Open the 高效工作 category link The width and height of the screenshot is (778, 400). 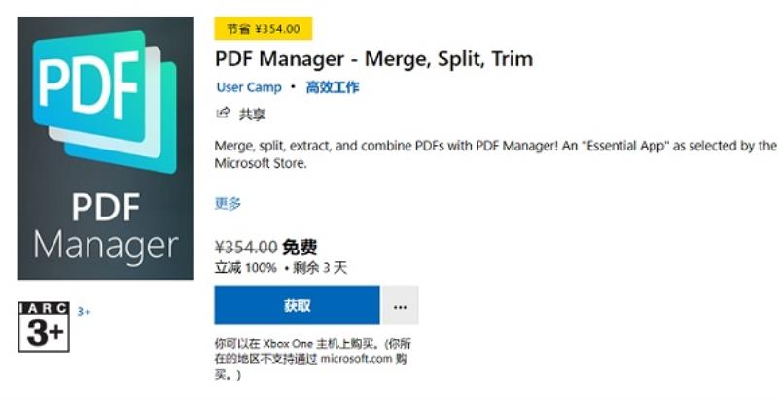pos(333,87)
